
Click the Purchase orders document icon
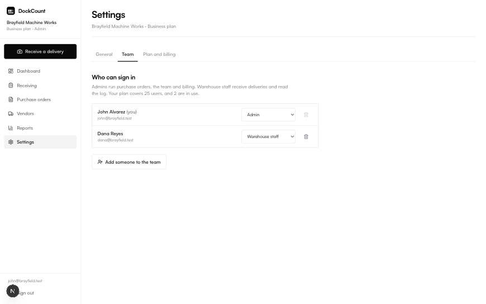[x=11, y=99]
